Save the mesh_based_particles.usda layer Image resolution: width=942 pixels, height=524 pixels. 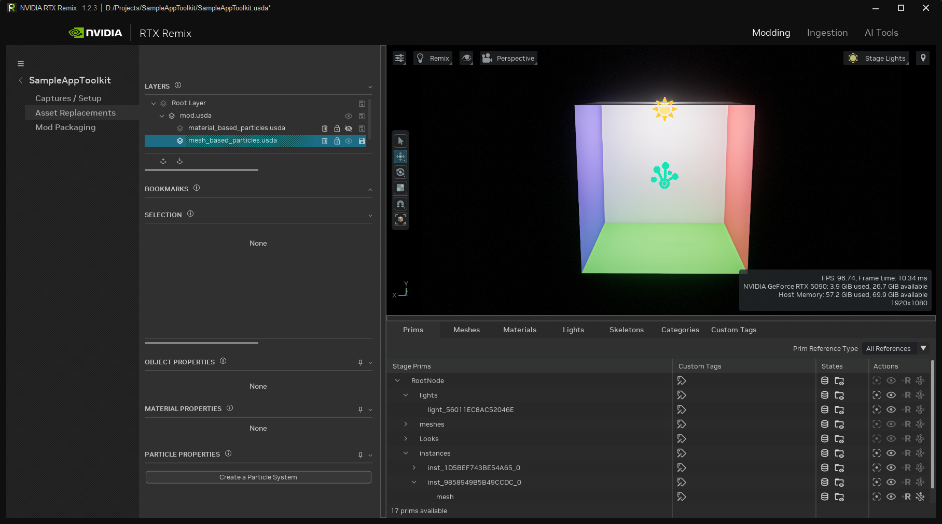[362, 140]
